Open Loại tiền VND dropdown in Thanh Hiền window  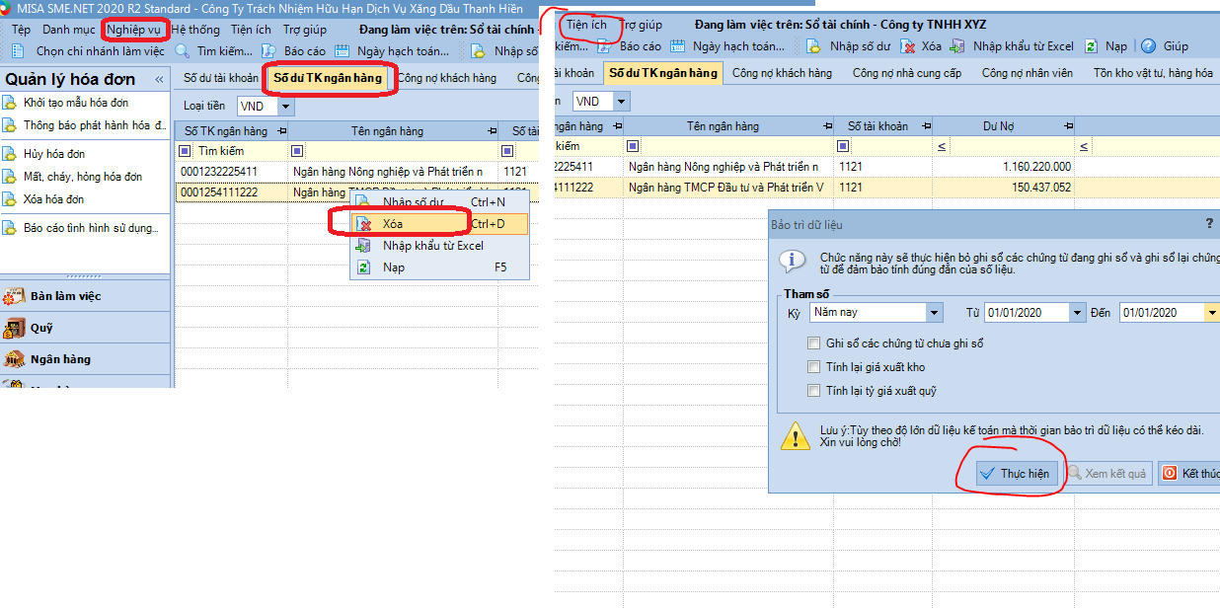pos(286,107)
